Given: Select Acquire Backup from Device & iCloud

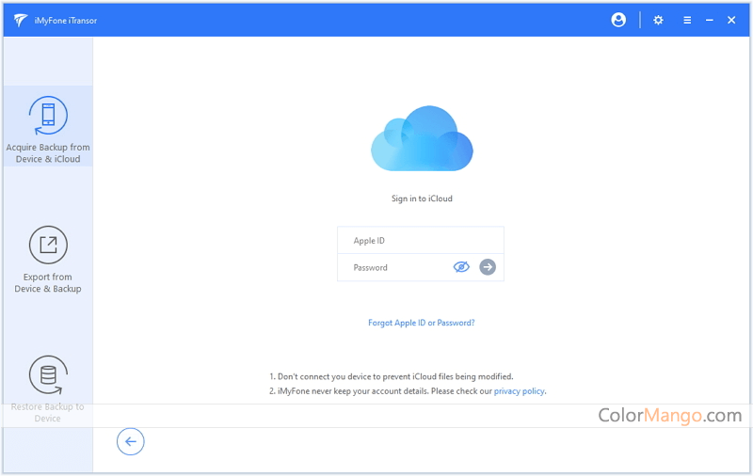Looking at the screenshot, I should click(48, 127).
